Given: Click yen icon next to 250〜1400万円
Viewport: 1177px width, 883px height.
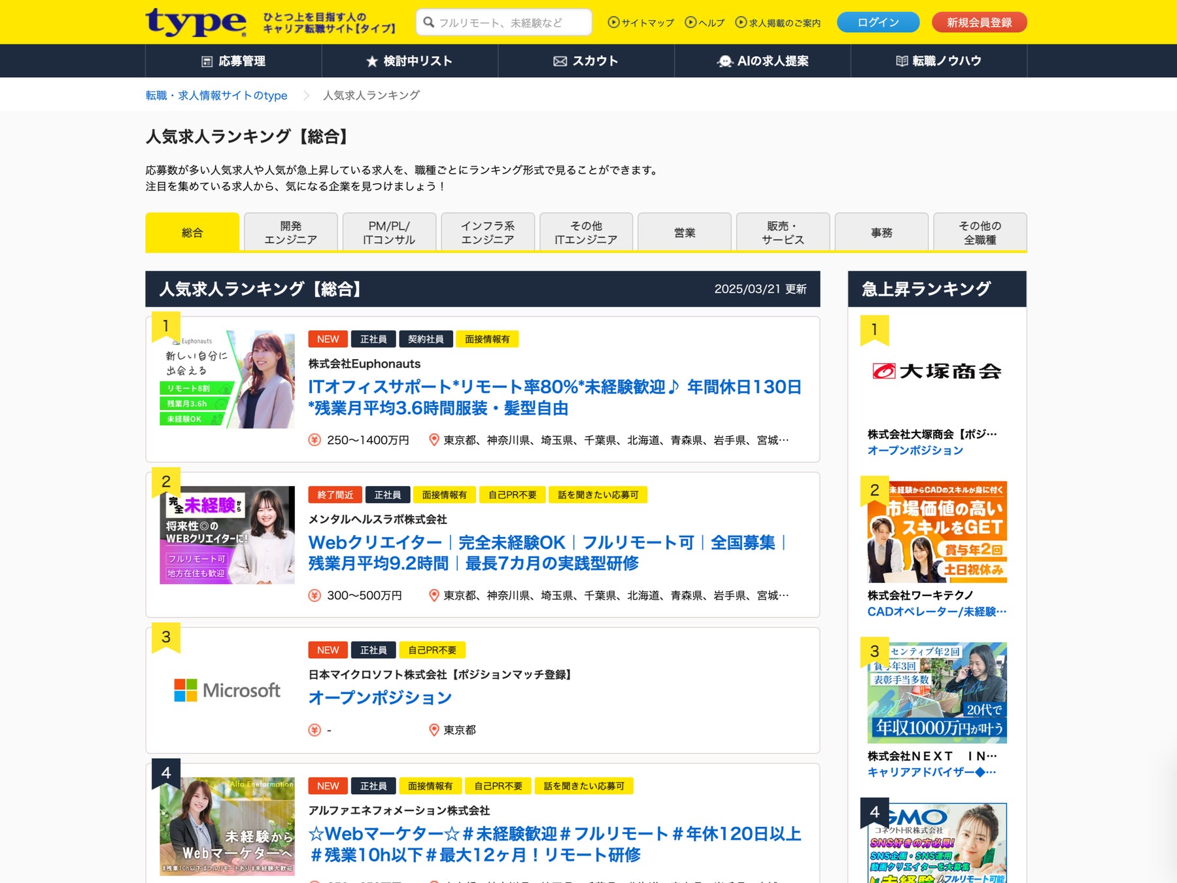Looking at the screenshot, I should click(315, 440).
